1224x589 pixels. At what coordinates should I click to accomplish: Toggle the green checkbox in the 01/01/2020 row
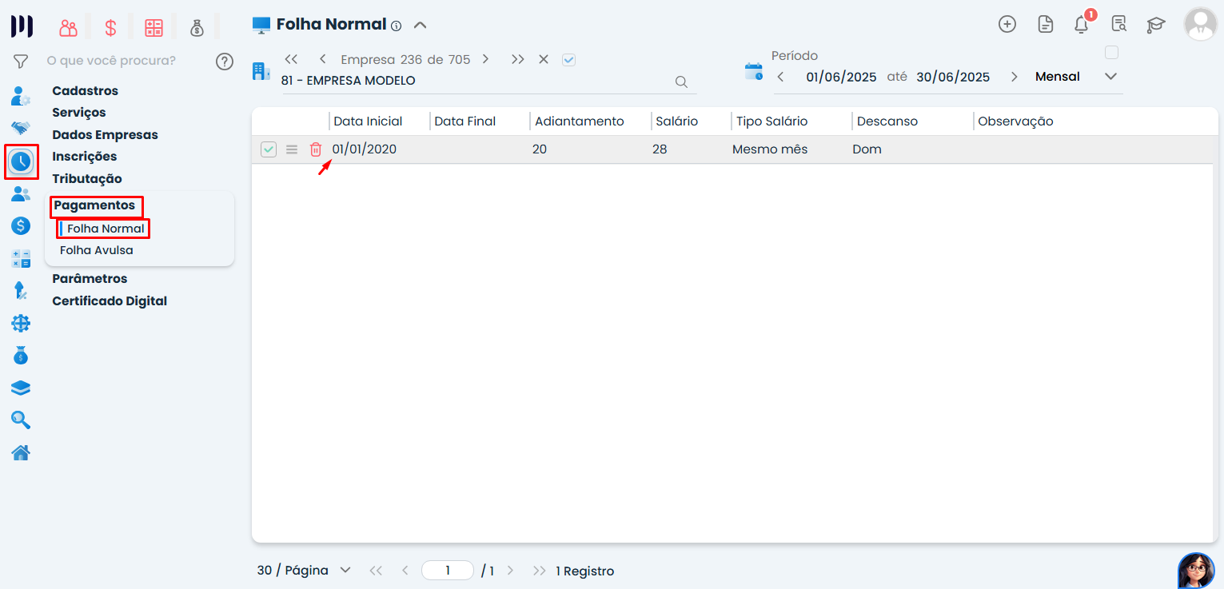(x=269, y=149)
